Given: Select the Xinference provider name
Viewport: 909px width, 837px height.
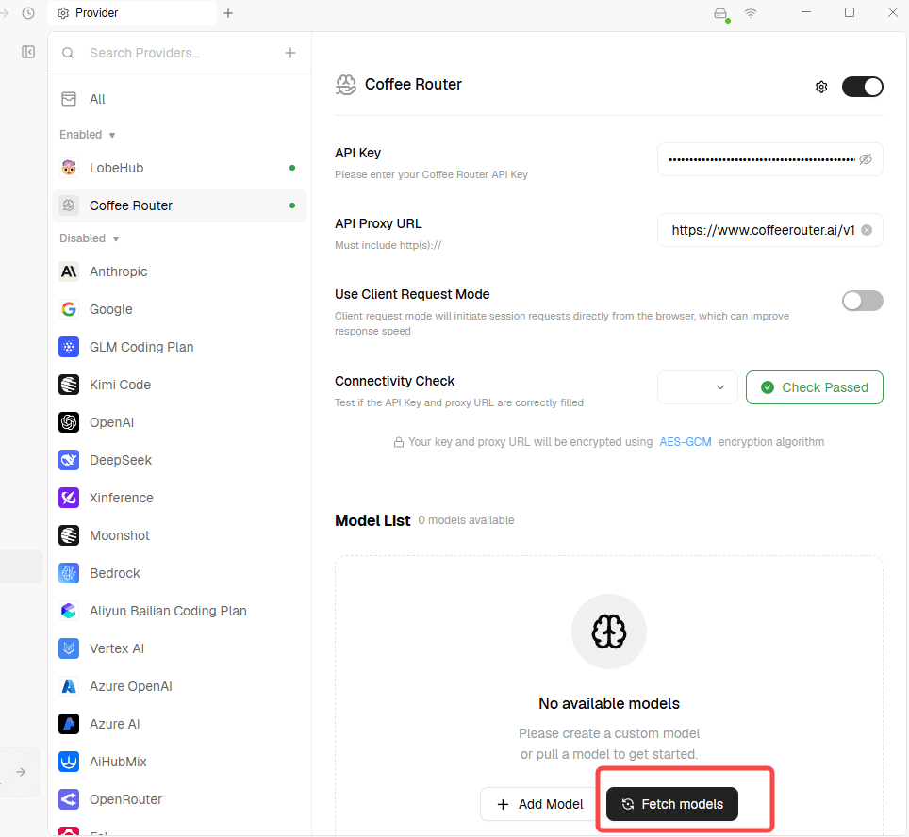Looking at the screenshot, I should point(121,498).
